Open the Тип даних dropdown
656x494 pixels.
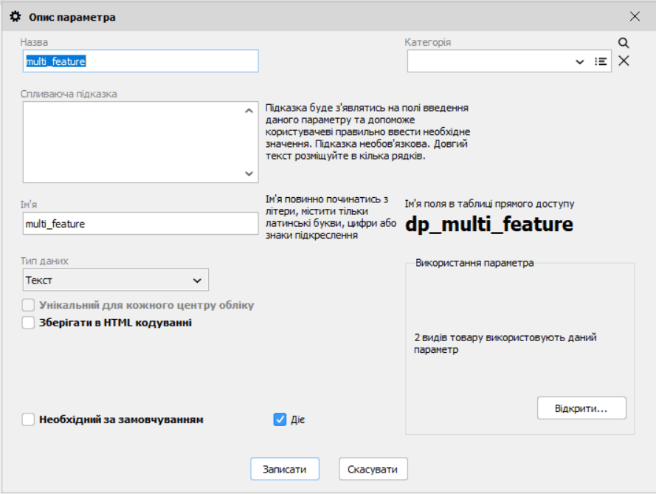tap(115, 281)
